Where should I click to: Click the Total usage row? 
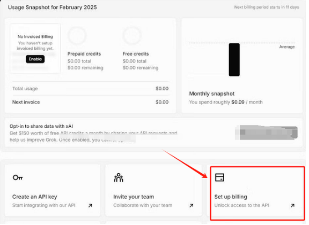91,89
